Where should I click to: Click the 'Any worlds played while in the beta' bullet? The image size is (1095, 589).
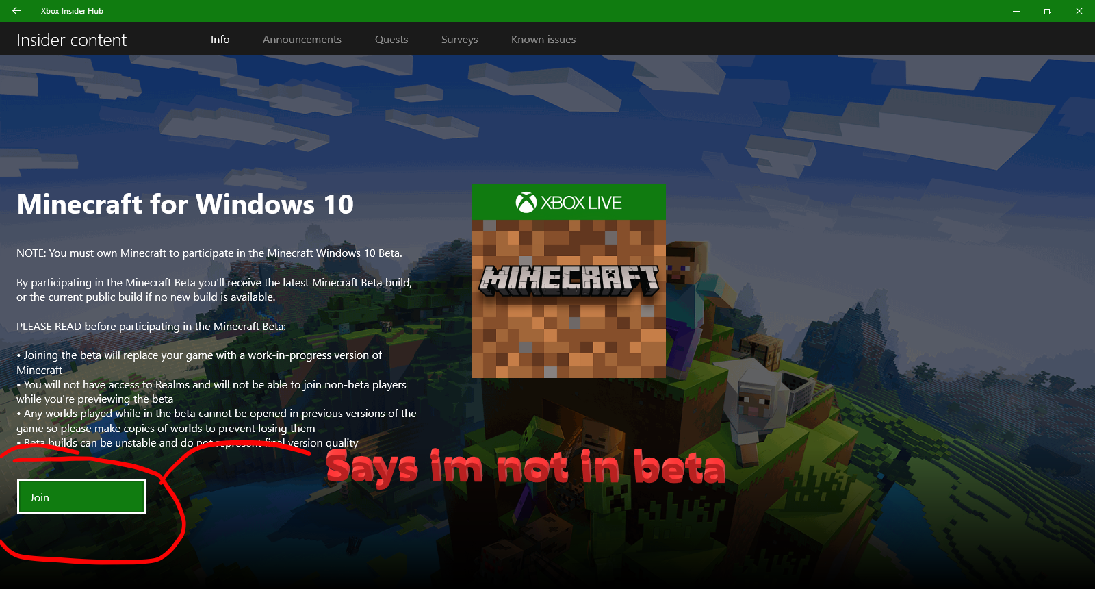[x=216, y=421]
